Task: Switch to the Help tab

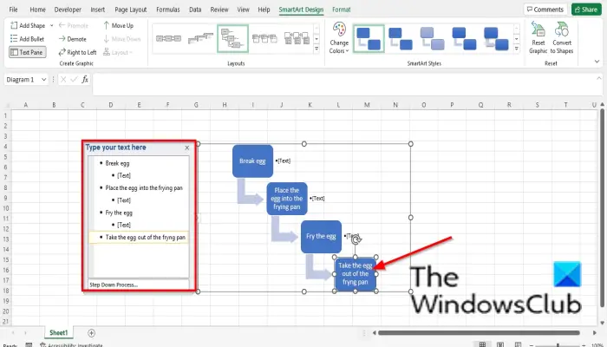Action: pos(264,10)
